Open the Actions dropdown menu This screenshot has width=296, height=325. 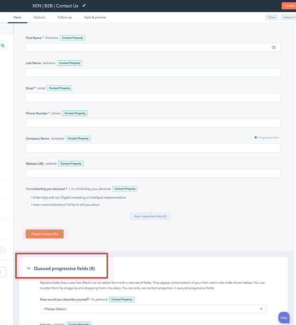pyautogui.click(x=288, y=18)
